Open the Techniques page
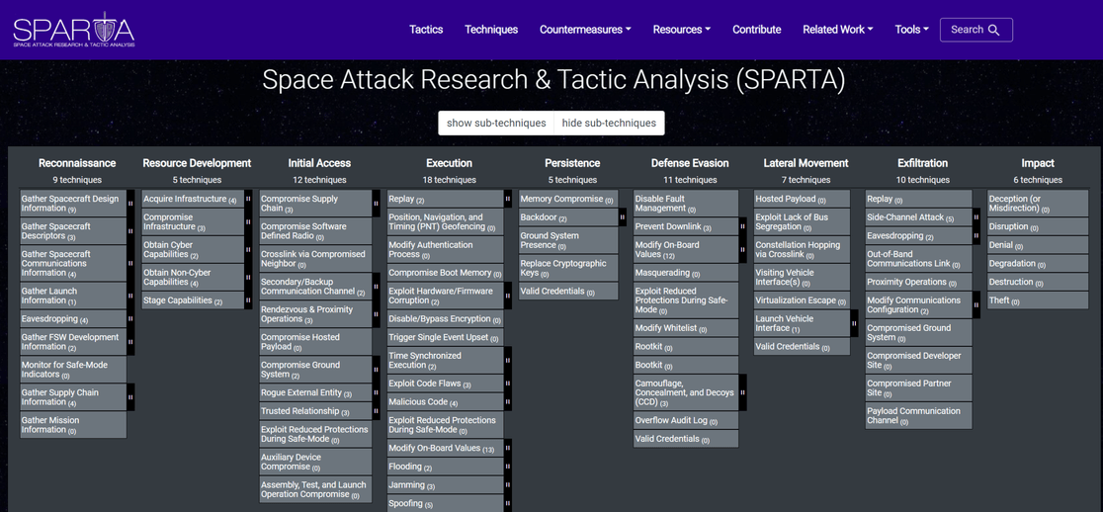Screen dimensions: 1103x512 click(491, 30)
